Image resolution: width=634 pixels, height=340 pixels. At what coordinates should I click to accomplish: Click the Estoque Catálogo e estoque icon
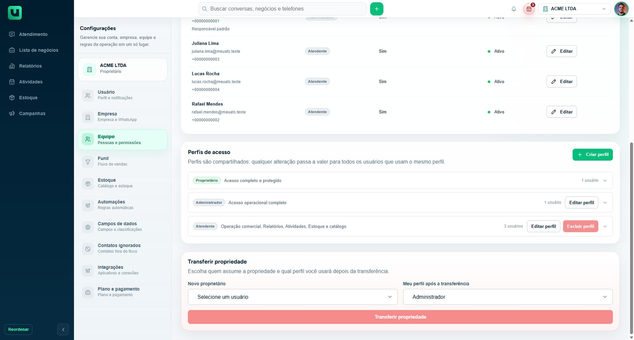pos(88,184)
